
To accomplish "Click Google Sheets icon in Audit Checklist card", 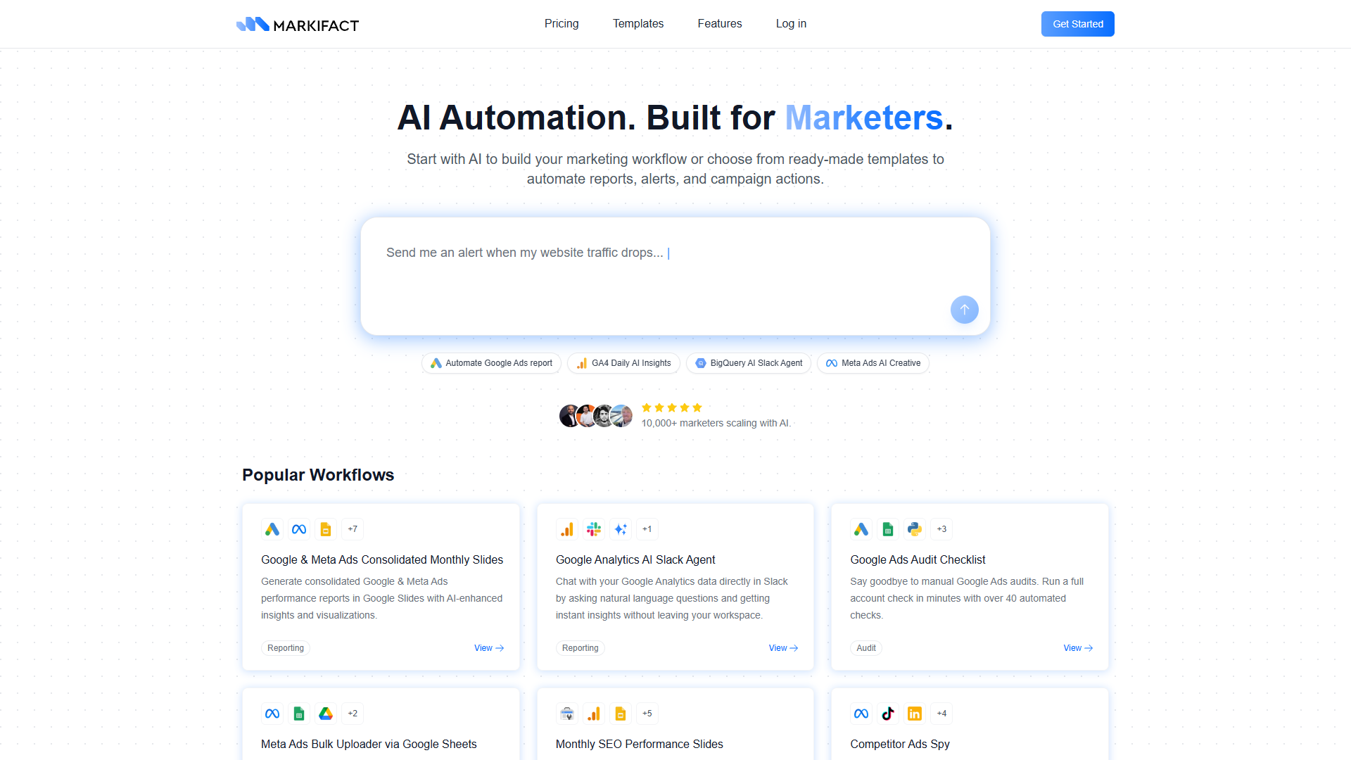I will click(x=888, y=529).
